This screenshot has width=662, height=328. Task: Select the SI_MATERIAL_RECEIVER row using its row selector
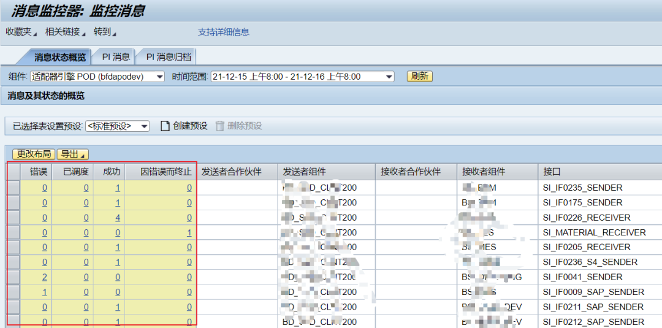tap(13, 232)
